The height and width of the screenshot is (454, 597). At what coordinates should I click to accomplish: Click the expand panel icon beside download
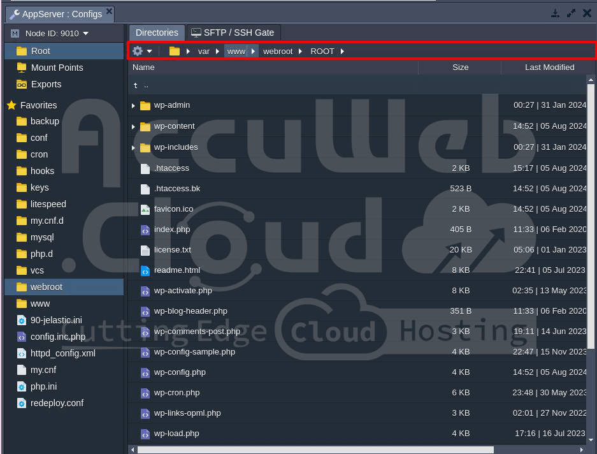tap(571, 13)
